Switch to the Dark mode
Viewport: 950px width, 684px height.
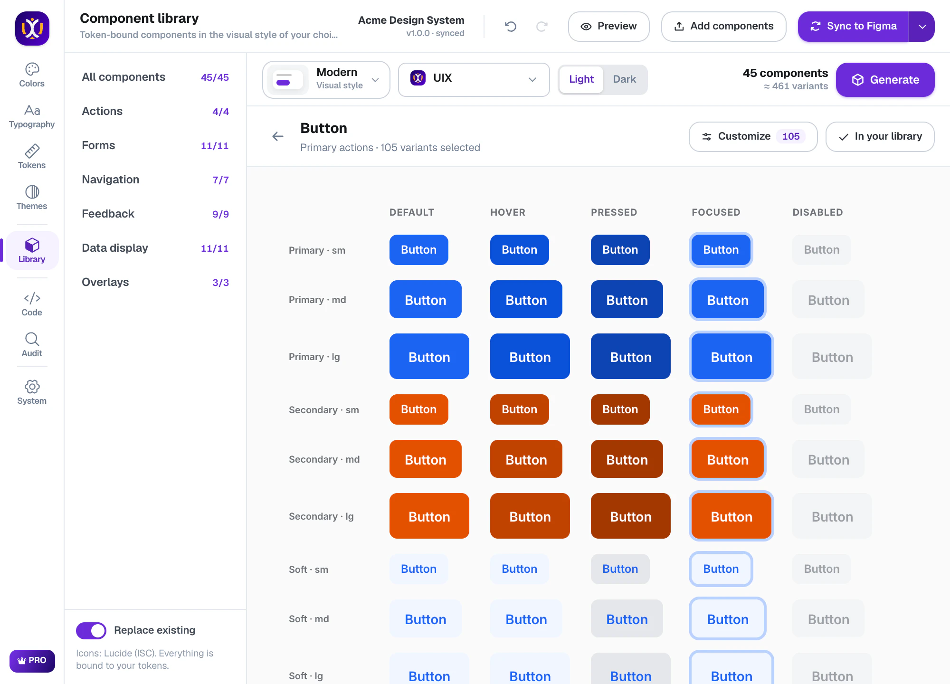(624, 79)
